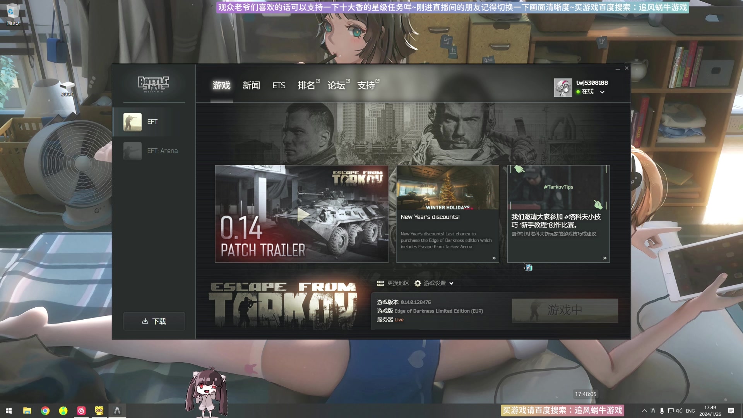The image size is (743, 418).
Task: Open the TarkovTips card read-more arrow
Action: coord(605,258)
